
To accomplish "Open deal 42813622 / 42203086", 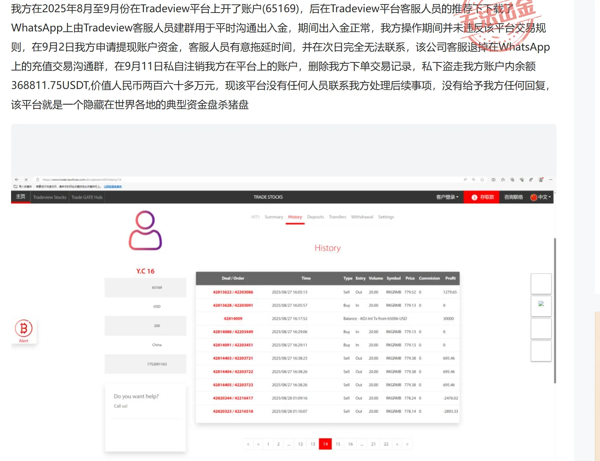I will 233,292.
